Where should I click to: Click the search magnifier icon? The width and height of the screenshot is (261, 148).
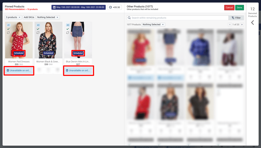click(x=129, y=18)
